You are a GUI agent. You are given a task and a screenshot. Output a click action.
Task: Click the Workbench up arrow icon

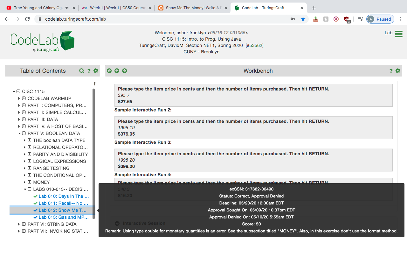117,71
